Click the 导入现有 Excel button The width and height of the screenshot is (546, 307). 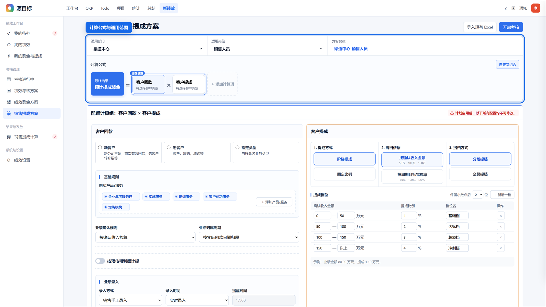[480, 27]
